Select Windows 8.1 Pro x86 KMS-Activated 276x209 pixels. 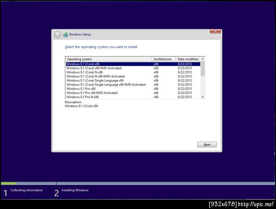133,93
